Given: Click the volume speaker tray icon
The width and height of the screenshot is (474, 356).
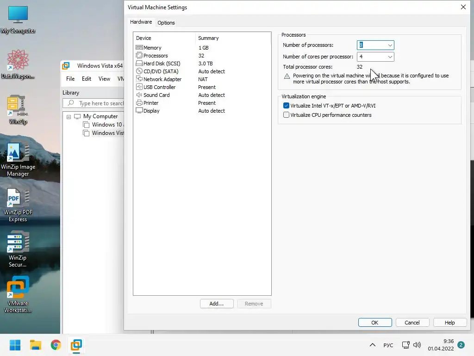Looking at the screenshot, I should pos(417,345).
